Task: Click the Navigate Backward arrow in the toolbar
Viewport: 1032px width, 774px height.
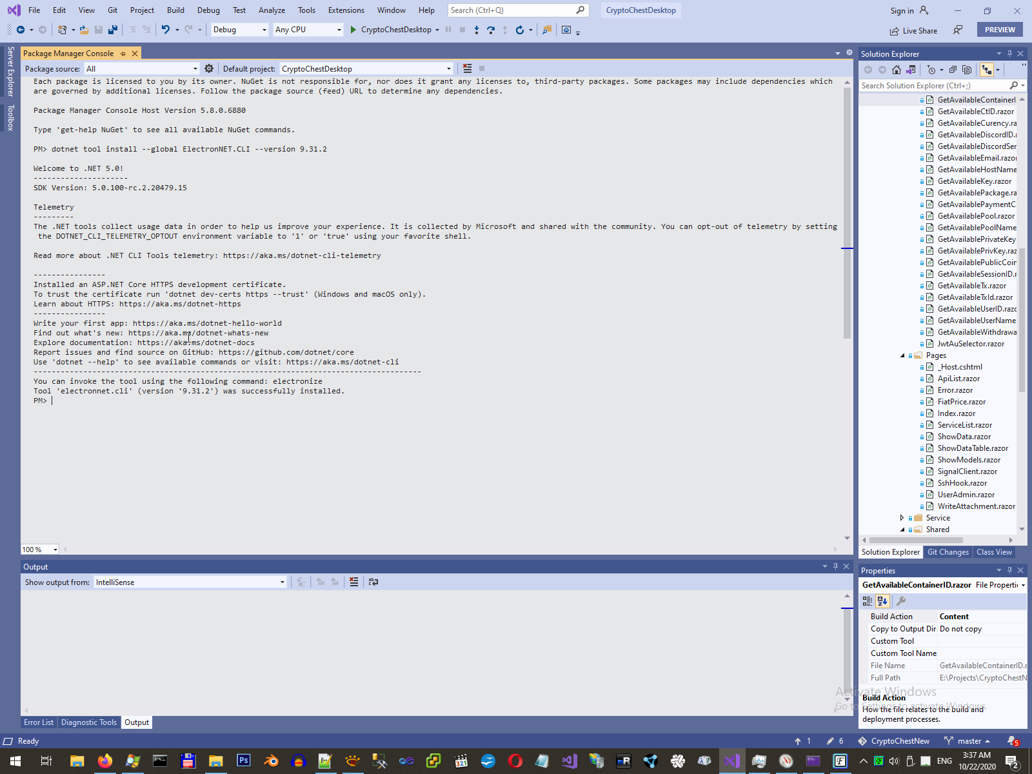Action: point(21,30)
